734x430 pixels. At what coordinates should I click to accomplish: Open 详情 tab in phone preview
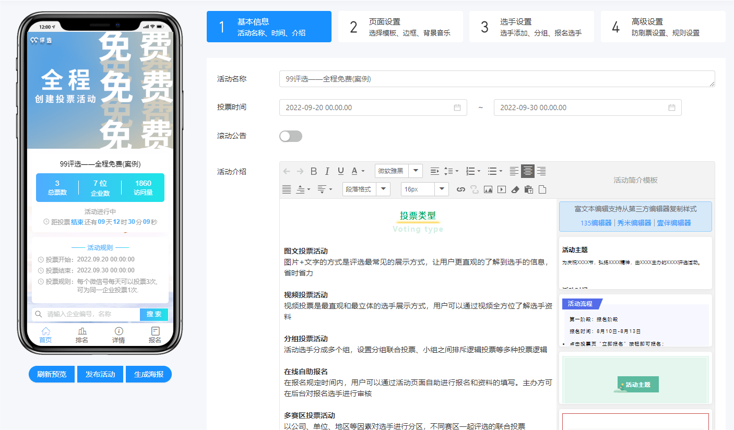pos(119,335)
